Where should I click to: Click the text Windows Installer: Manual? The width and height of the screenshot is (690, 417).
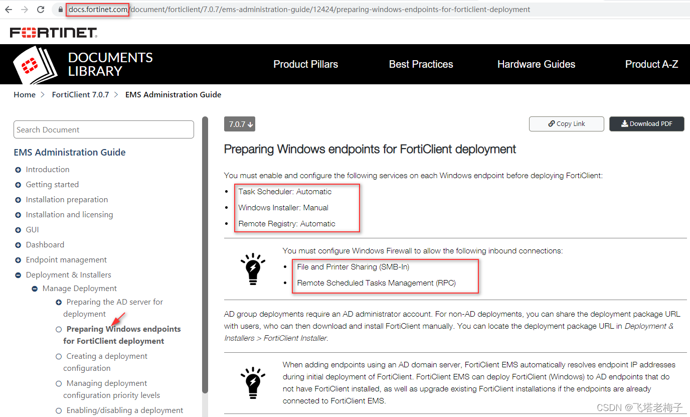tap(283, 208)
